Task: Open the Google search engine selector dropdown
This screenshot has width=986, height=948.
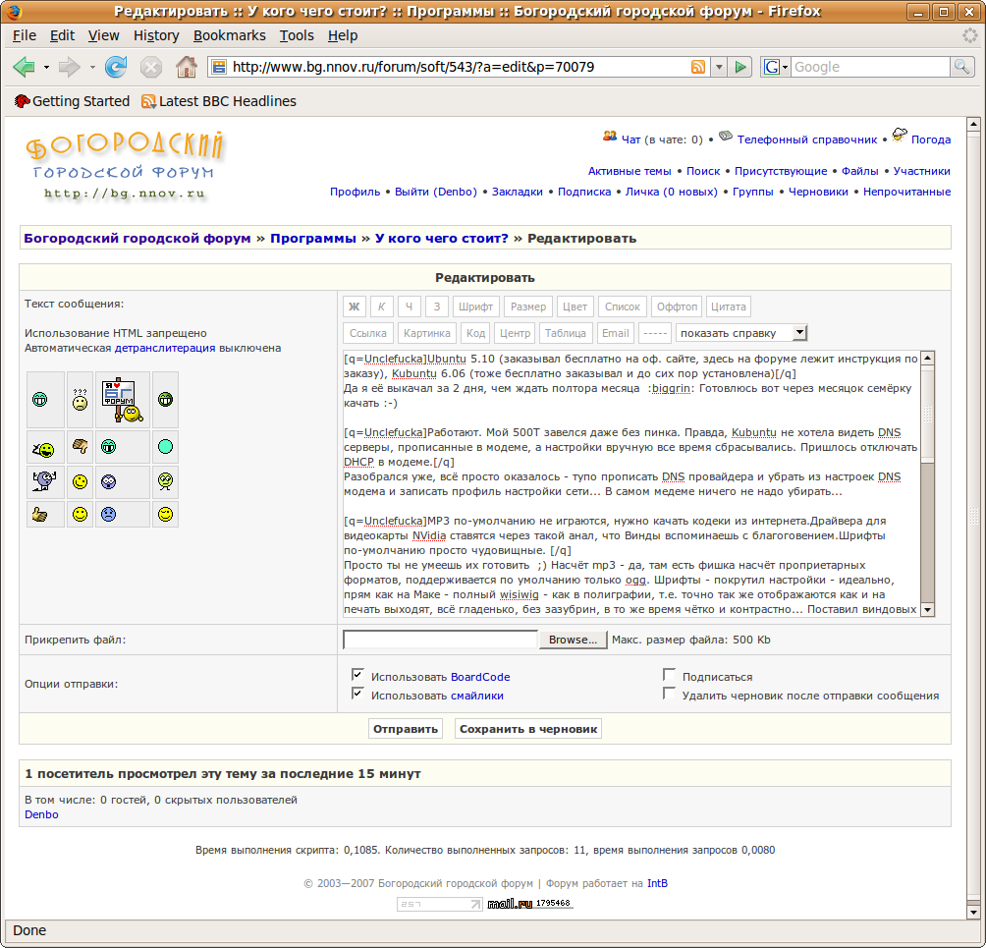Action: click(x=776, y=68)
